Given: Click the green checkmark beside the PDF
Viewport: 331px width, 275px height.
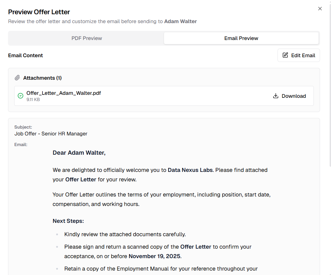Looking at the screenshot, I should pyautogui.click(x=21, y=96).
